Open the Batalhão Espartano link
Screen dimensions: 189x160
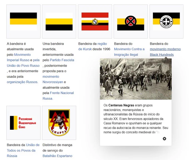(x=57, y=156)
